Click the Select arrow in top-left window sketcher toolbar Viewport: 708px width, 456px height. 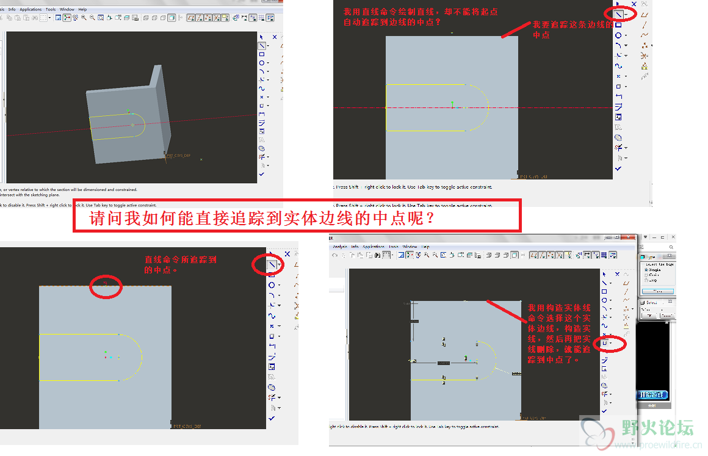[x=261, y=37]
